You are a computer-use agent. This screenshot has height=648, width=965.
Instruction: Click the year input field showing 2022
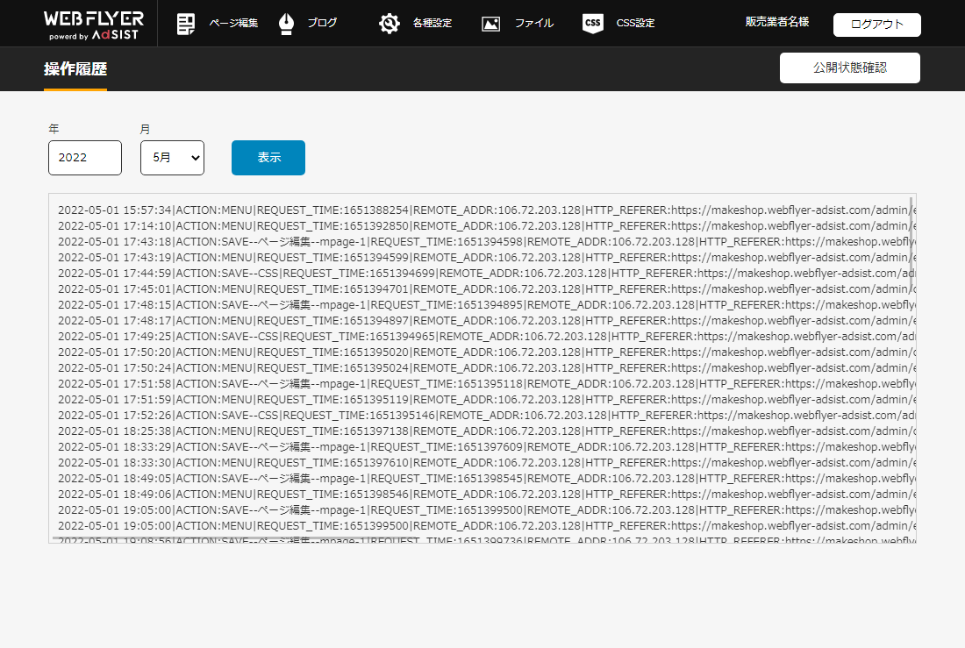pyautogui.click(x=85, y=158)
